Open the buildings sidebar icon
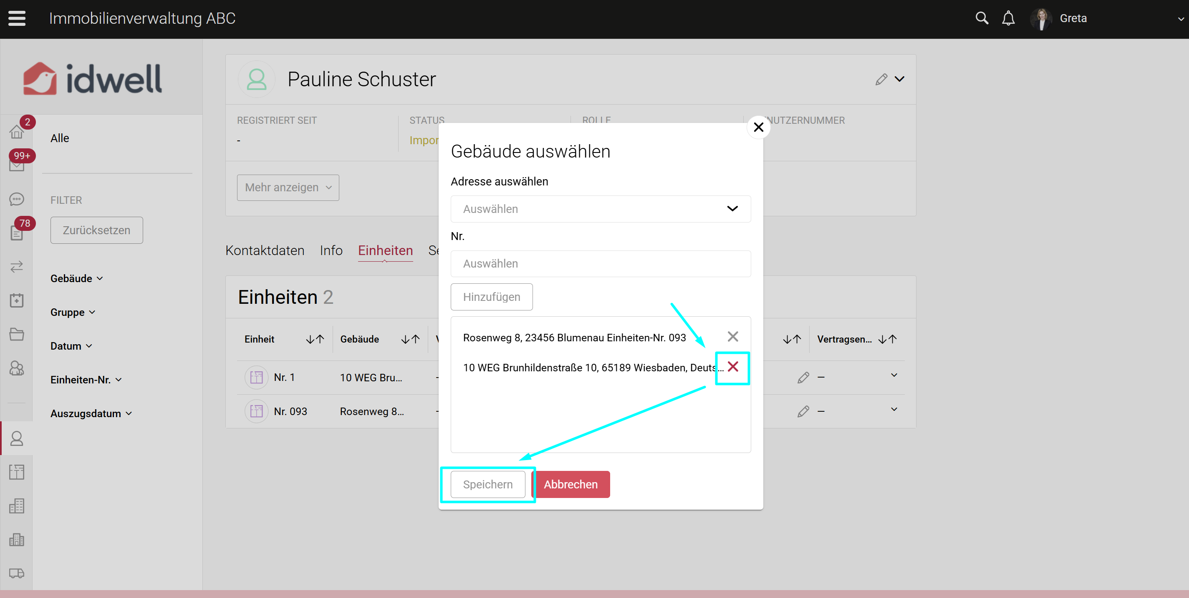Screen dimensions: 1189x598 [x=17, y=505]
